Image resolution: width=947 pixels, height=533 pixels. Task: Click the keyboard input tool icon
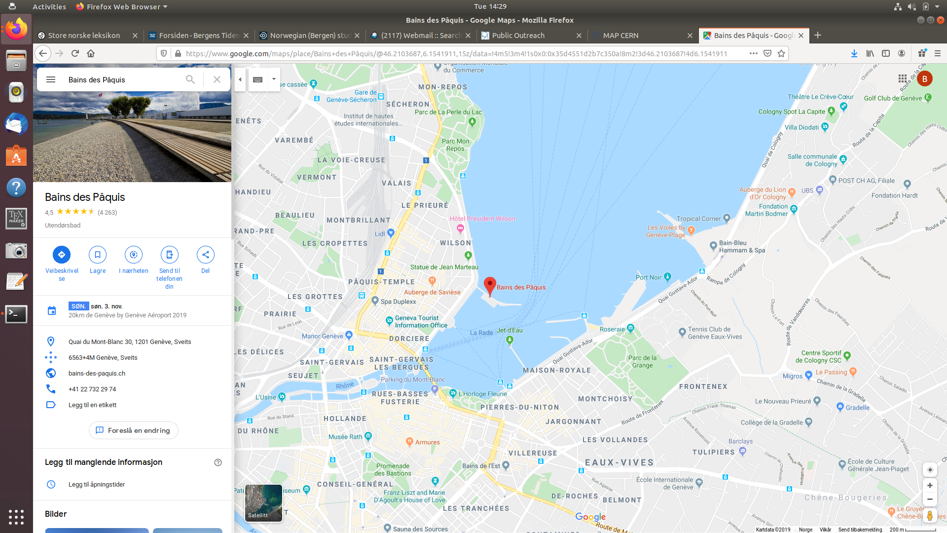257,79
